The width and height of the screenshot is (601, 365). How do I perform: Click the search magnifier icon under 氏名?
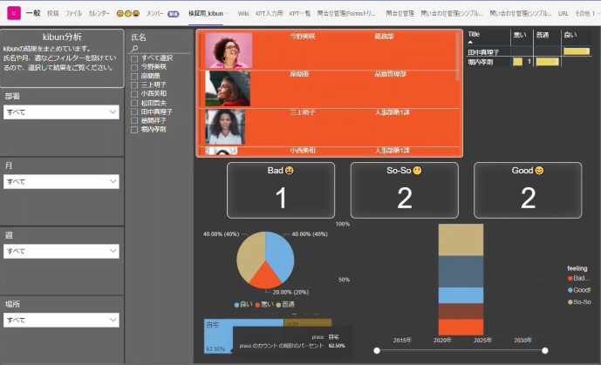pyautogui.click(x=134, y=49)
